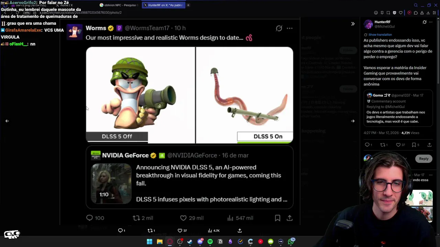Screen dimensions: 440x247
Task: Click Show translation link
Action: [380, 35]
